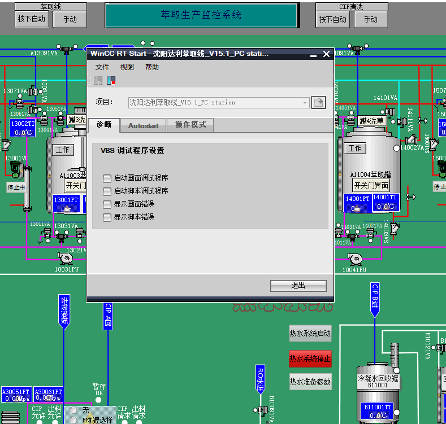Click 萃取线 按下自动 button
Viewport: 446px width, 424px height.
[32, 19]
